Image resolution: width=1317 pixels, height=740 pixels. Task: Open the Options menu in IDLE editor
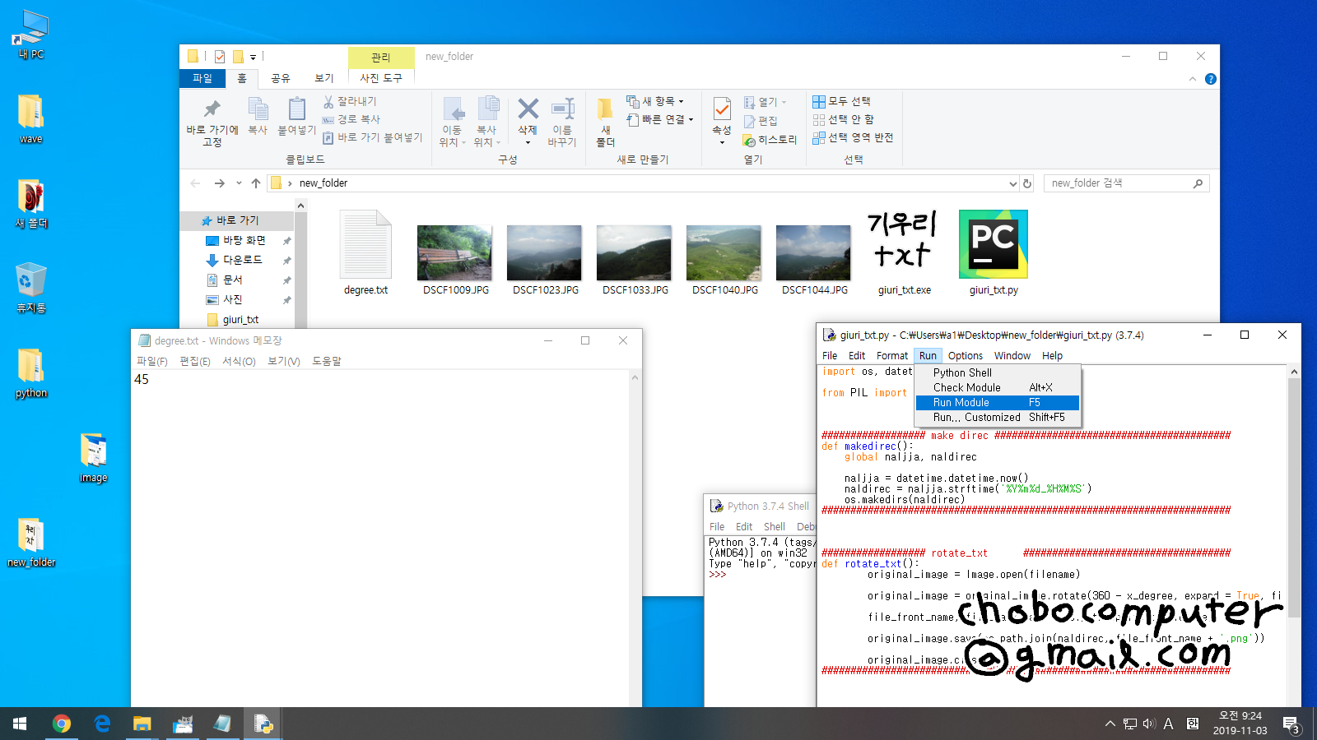(966, 355)
